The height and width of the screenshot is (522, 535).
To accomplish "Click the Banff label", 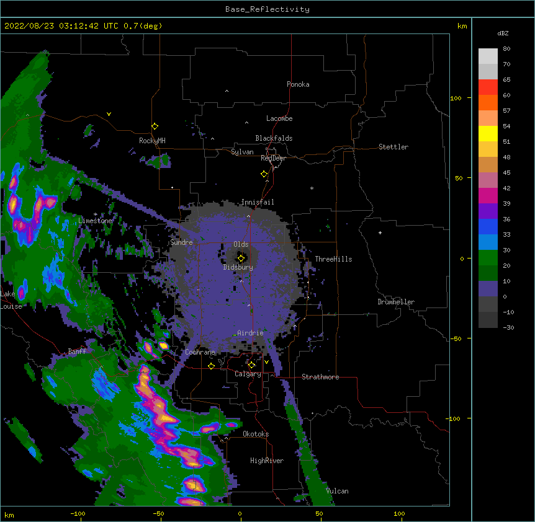I will point(77,352).
